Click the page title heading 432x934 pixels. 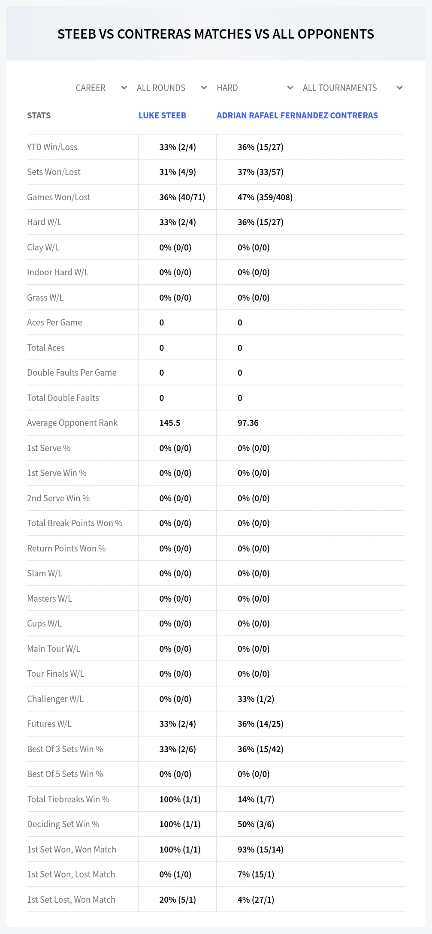[x=216, y=34]
